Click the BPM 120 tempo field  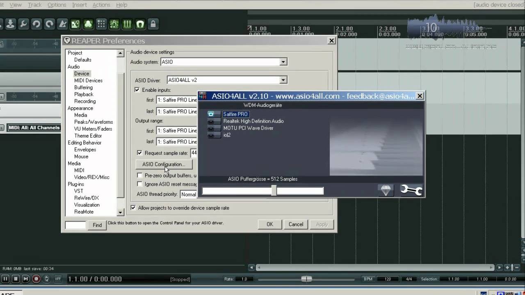click(388, 279)
